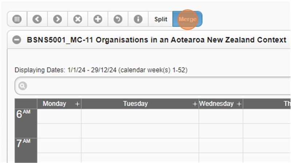The width and height of the screenshot is (291, 163).
Task: Click the Wednesday 6 AM calendar cell
Action: tap(221, 116)
